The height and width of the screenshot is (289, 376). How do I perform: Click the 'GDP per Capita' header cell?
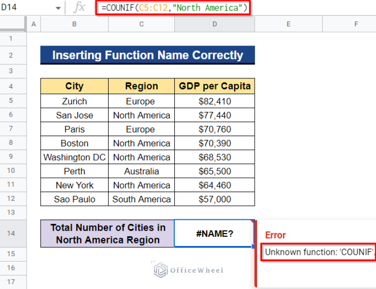(x=214, y=86)
